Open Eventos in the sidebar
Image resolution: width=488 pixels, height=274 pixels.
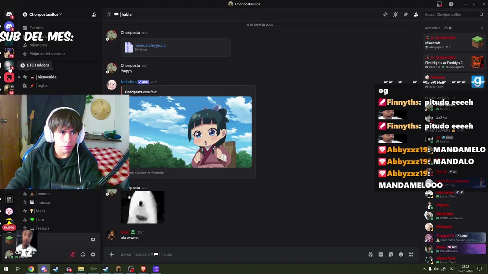(x=36, y=28)
